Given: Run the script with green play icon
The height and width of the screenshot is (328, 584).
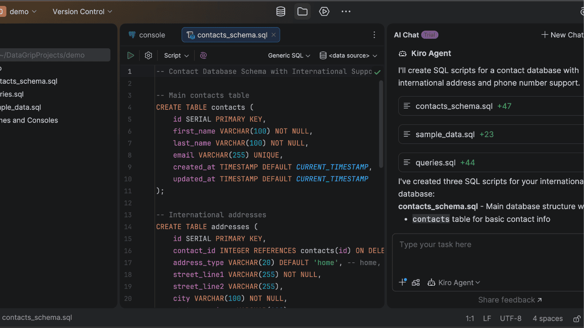Looking at the screenshot, I should coord(131,55).
